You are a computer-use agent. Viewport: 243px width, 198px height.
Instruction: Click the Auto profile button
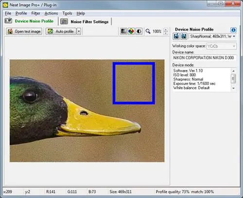tap(61, 31)
